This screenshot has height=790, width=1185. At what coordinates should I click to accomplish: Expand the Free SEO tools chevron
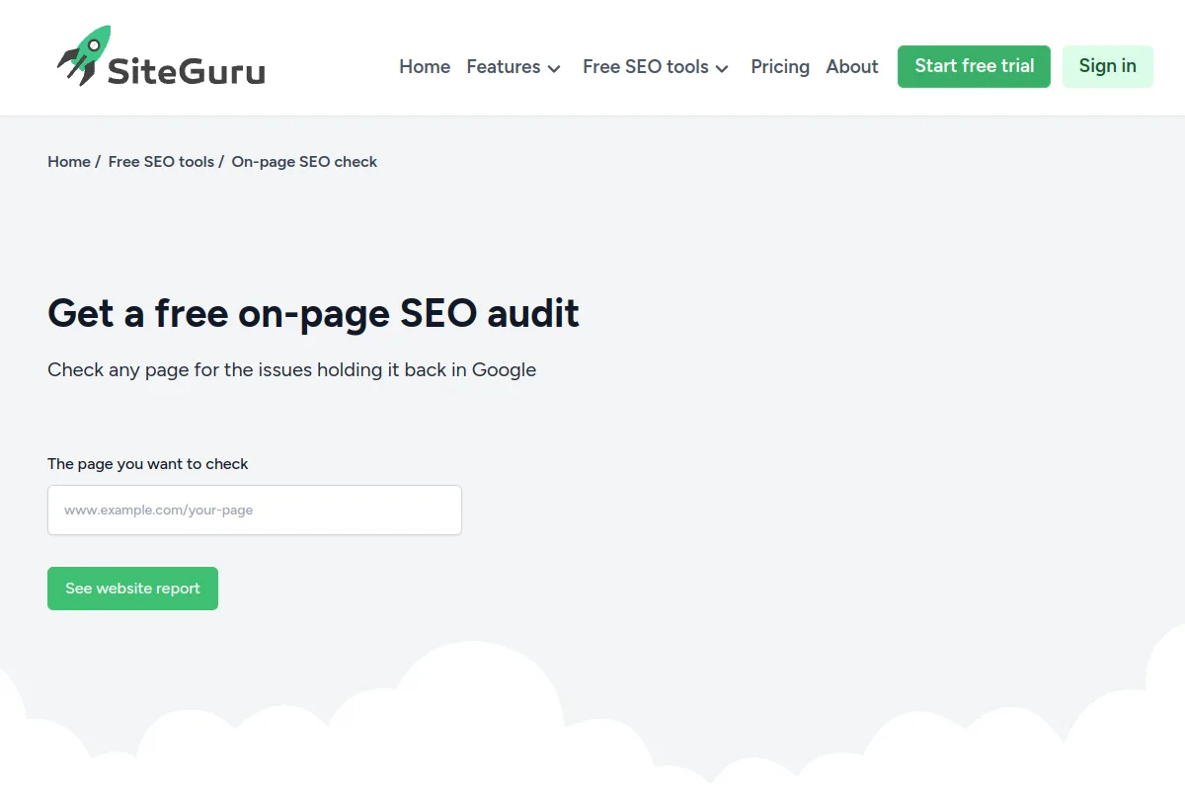[x=722, y=68]
